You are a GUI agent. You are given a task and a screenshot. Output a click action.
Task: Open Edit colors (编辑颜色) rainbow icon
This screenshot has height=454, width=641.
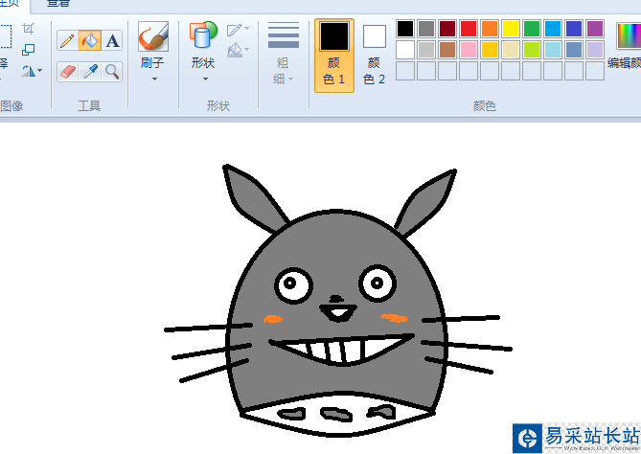tap(630, 35)
